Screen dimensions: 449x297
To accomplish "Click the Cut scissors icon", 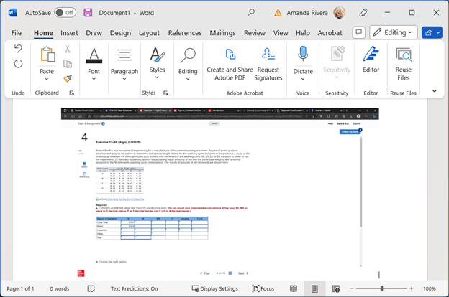I will (x=68, y=49).
